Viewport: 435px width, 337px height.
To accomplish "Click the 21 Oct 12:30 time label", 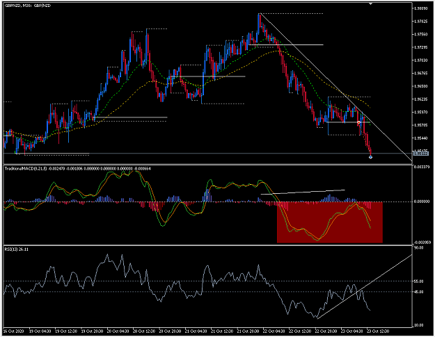I will pos(222,331).
